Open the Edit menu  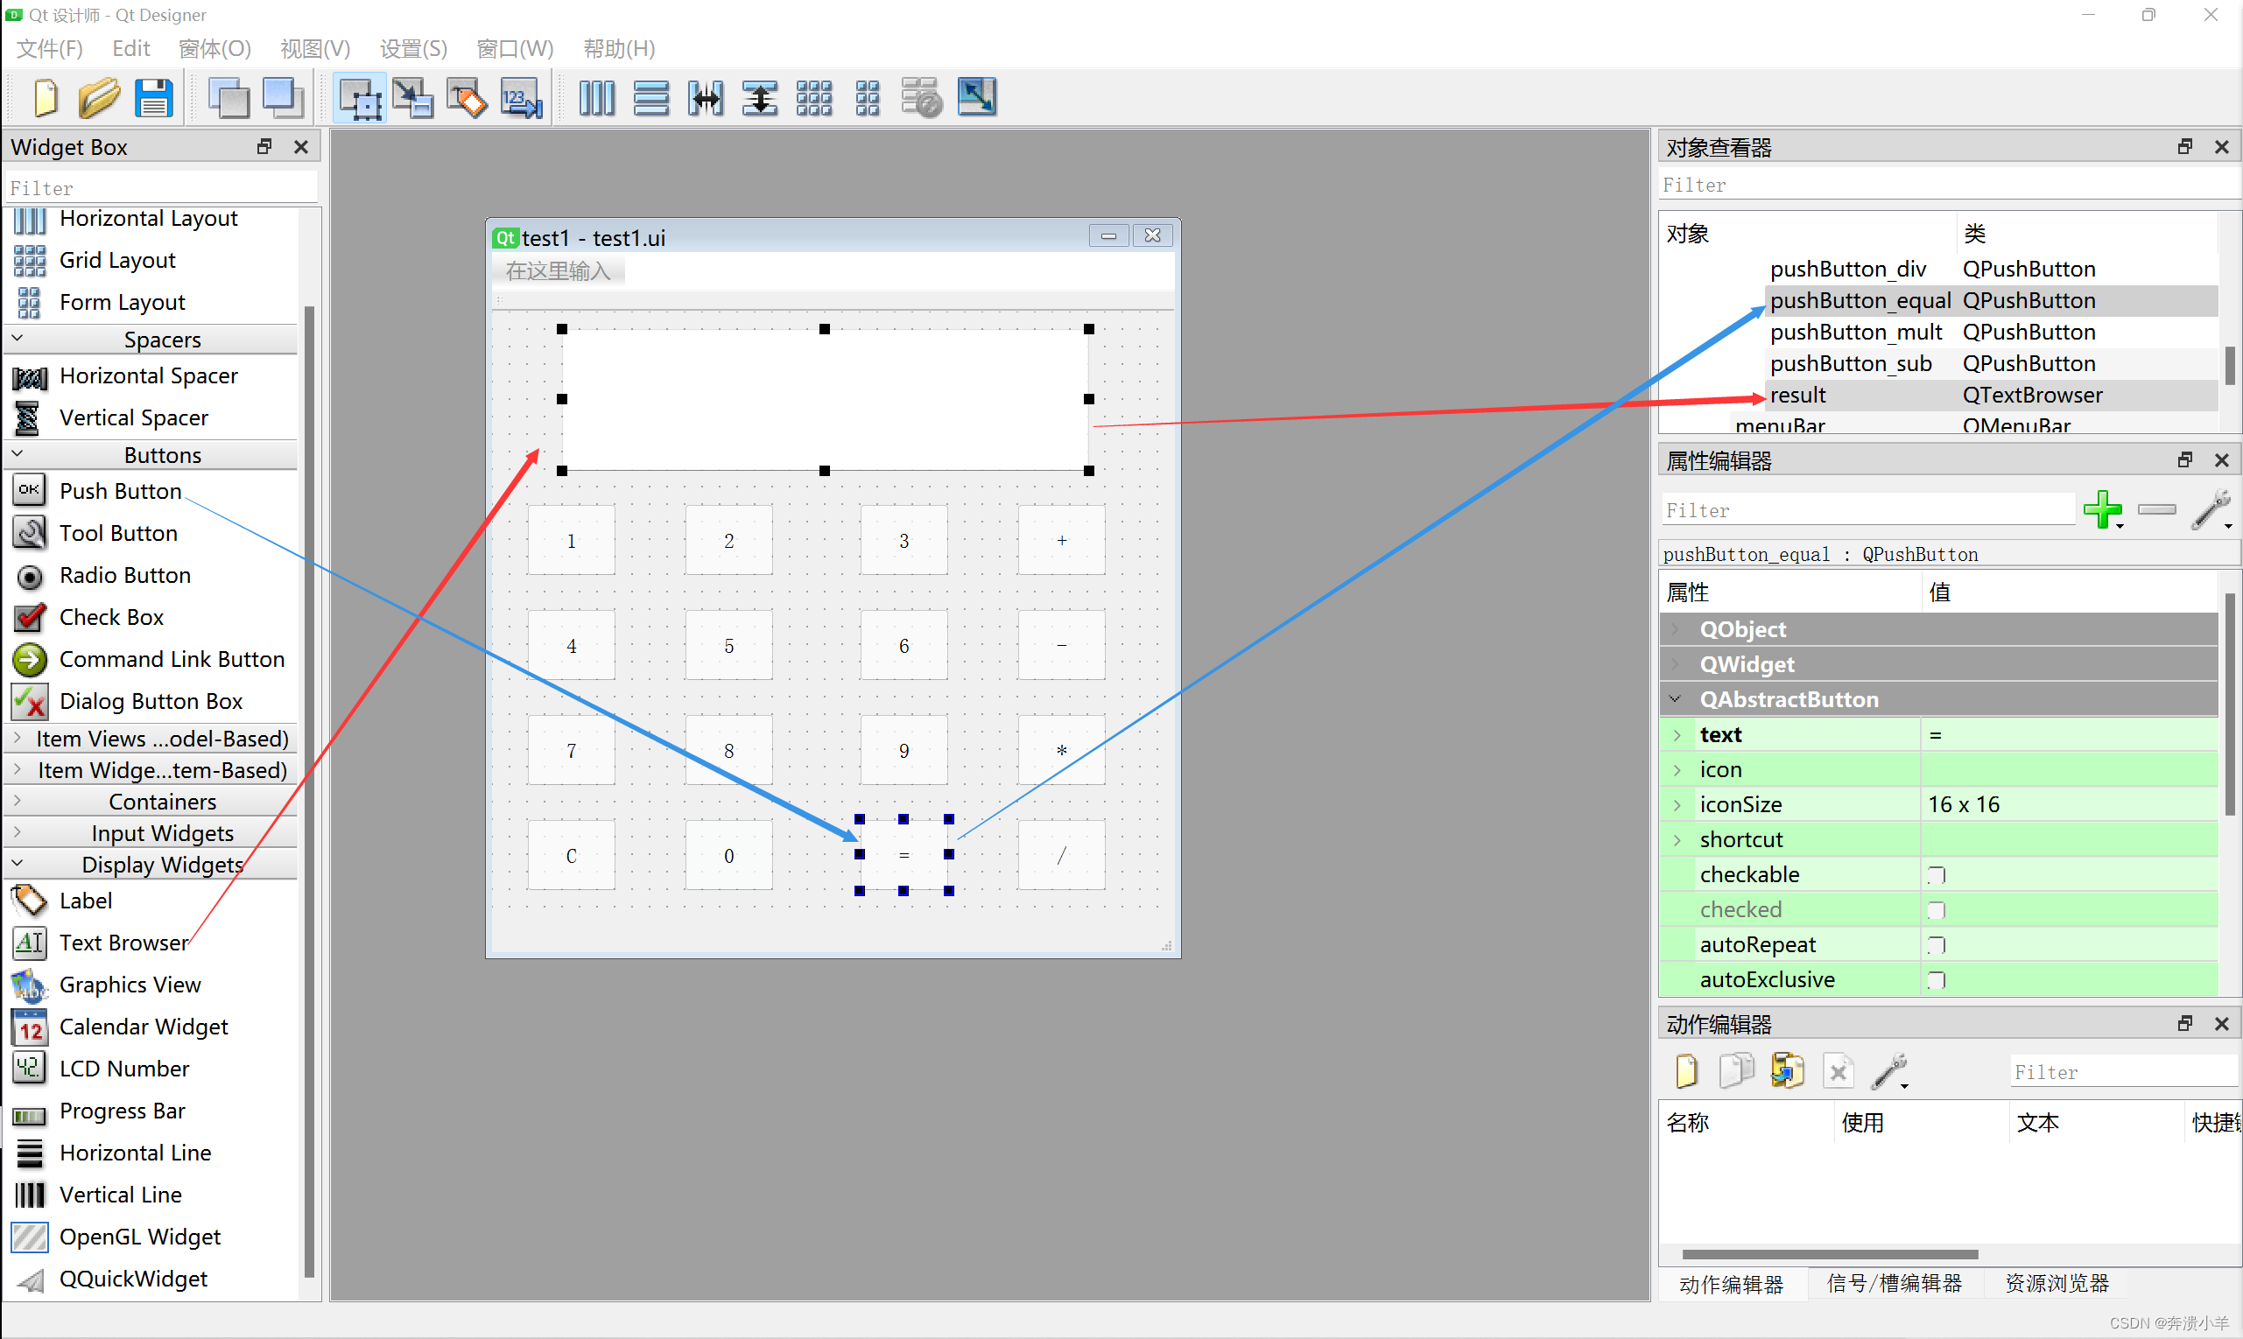[x=130, y=48]
